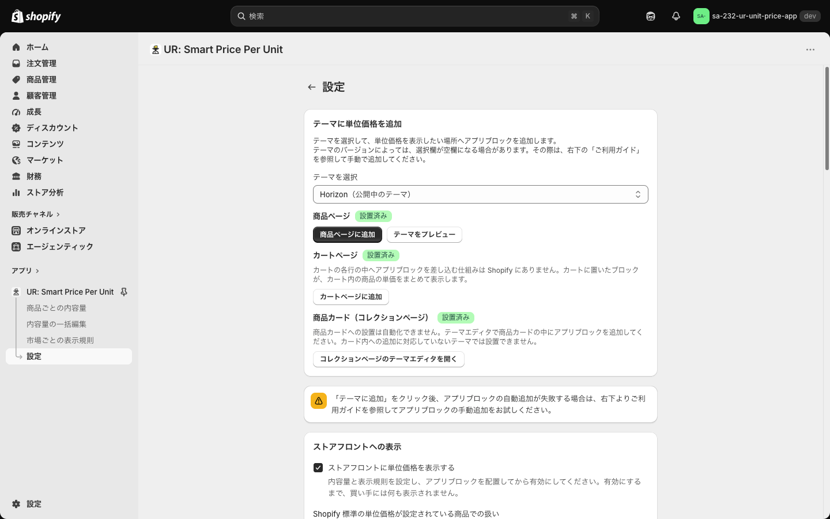Click 設置済み badge beside カートページ
This screenshot has width=830, height=519.
click(381, 255)
